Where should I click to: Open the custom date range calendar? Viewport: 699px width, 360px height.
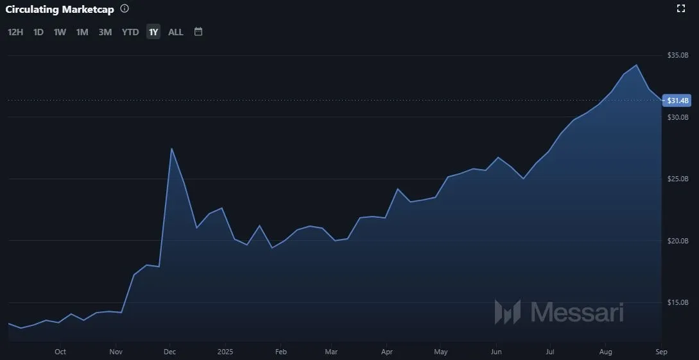click(x=198, y=31)
